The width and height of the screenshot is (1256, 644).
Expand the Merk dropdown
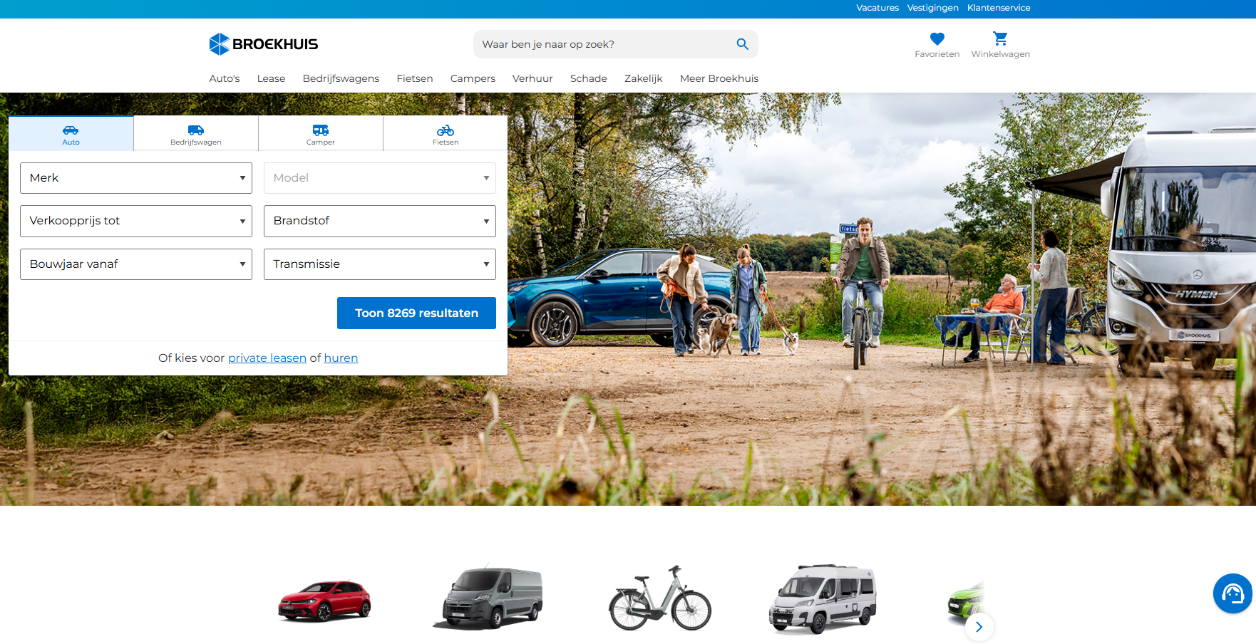point(136,178)
